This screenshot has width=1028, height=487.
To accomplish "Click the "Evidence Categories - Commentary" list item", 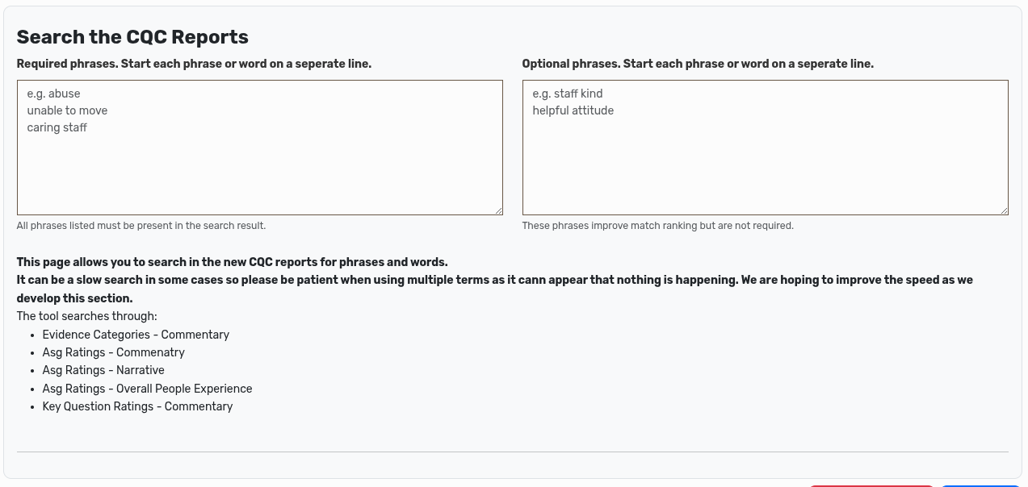I will pyautogui.click(x=136, y=335).
